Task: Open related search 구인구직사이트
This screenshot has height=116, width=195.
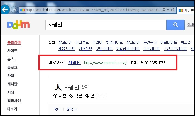Action: [x=175, y=49]
